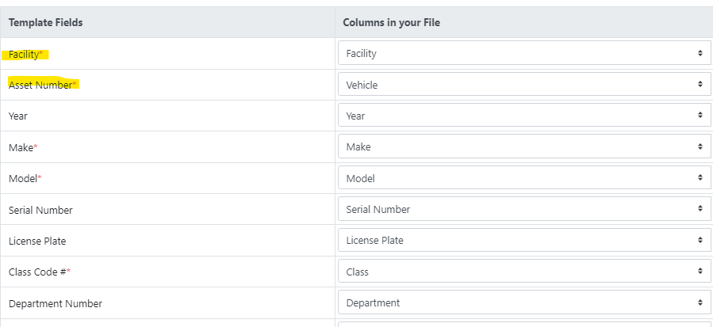Open the Vehicle dropdown for Asset Number

click(523, 85)
